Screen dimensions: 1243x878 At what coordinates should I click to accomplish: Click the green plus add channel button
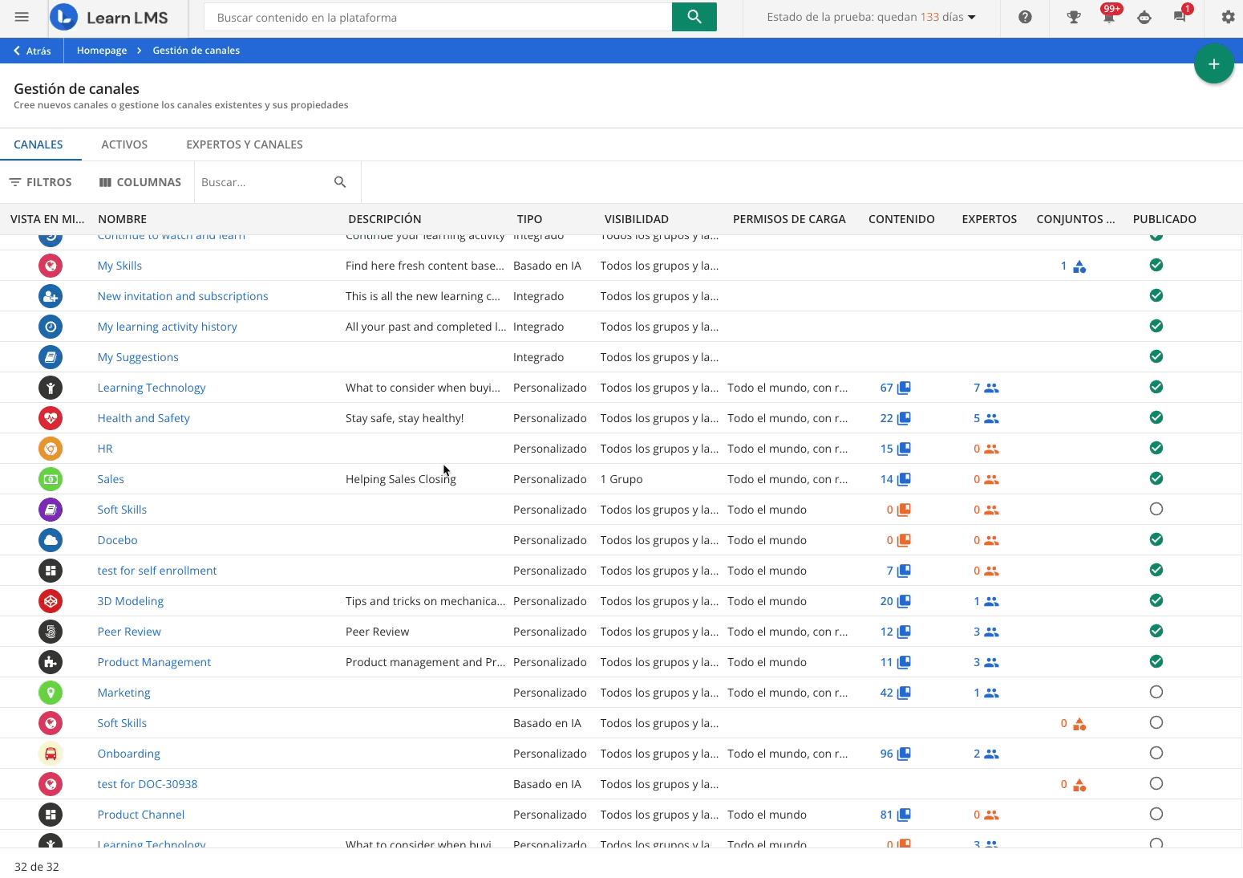pyautogui.click(x=1214, y=64)
